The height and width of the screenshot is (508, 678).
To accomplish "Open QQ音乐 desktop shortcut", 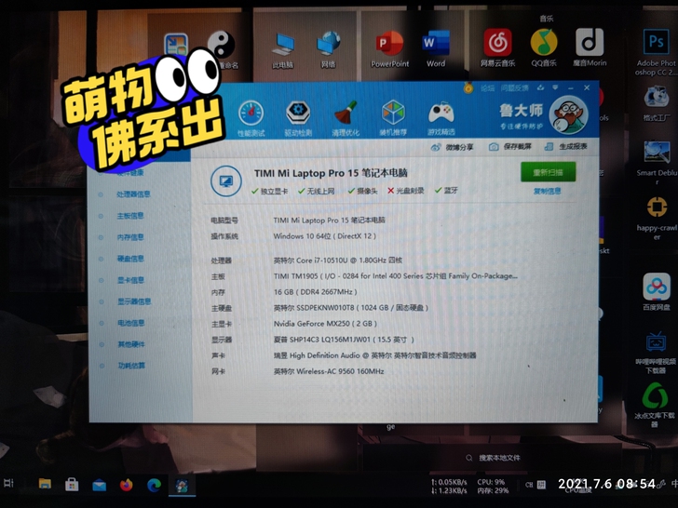I will point(544,47).
